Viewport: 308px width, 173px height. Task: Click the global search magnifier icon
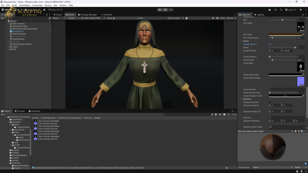pyautogui.click(x=281, y=10)
